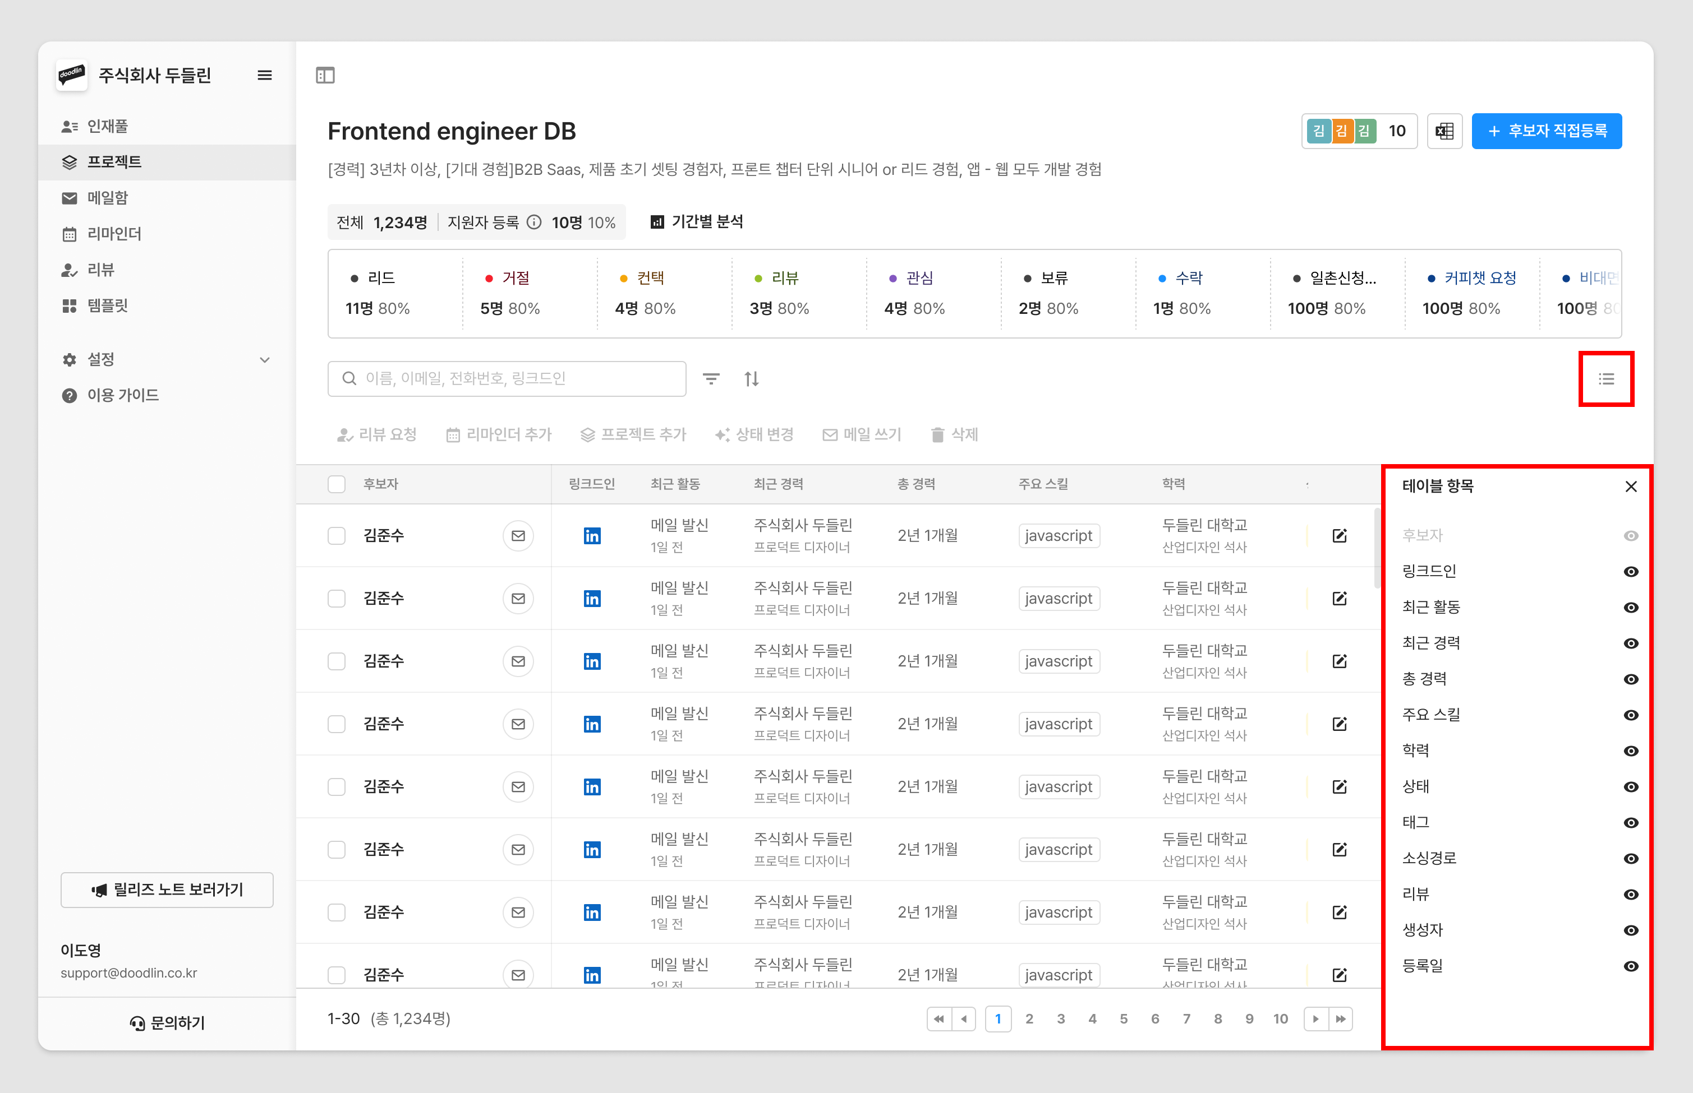This screenshot has width=1693, height=1093.
Task: Click the Excel export icon
Action: coord(1444,131)
